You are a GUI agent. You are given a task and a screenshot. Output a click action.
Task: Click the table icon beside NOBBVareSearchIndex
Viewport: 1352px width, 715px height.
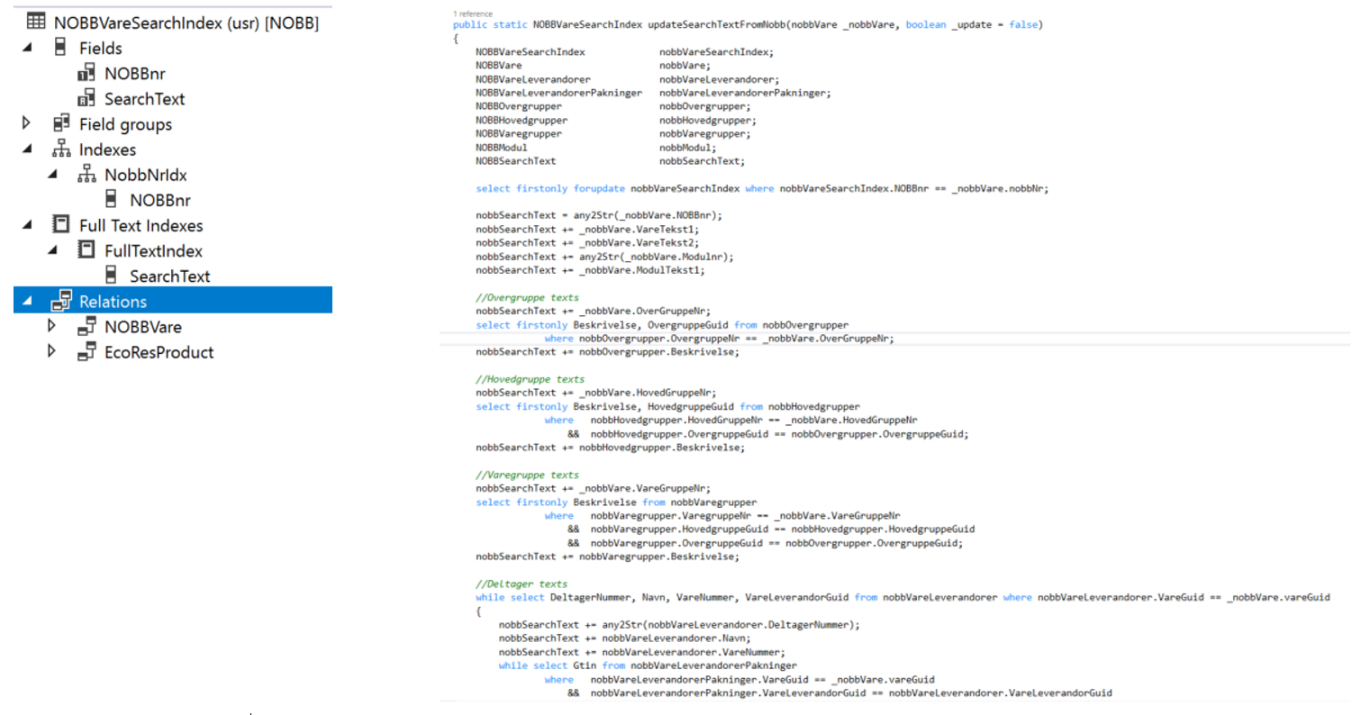coord(36,23)
